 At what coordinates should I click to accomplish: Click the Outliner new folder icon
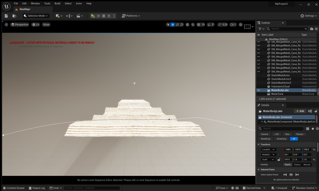click(x=312, y=29)
